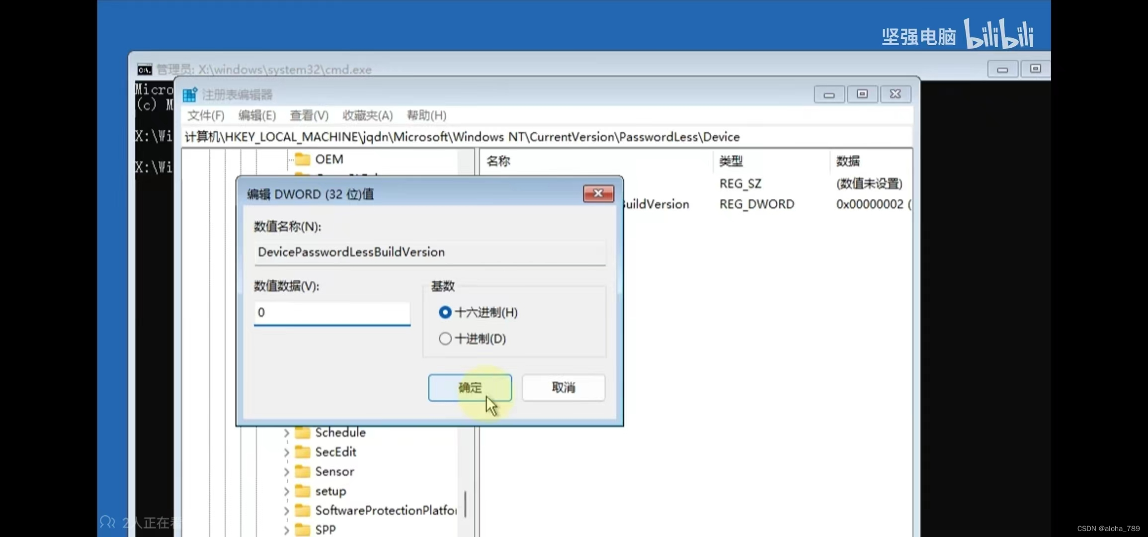Select the SPP folder icon
The width and height of the screenshot is (1148, 537).
[x=302, y=530]
